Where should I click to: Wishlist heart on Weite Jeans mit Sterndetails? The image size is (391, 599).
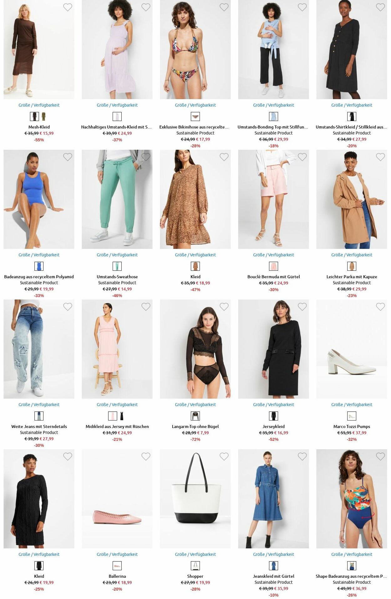(x=68, y=307)
